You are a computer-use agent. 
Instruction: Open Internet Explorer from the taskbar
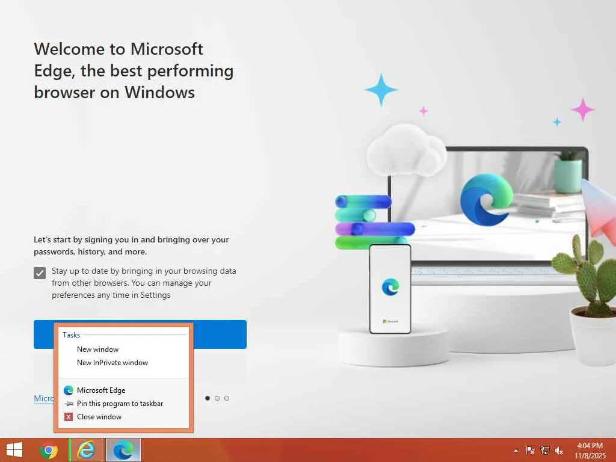coord(86,450)
